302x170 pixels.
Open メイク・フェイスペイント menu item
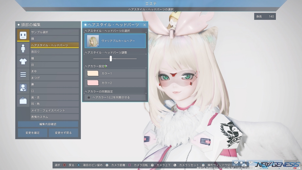(55, 110)
